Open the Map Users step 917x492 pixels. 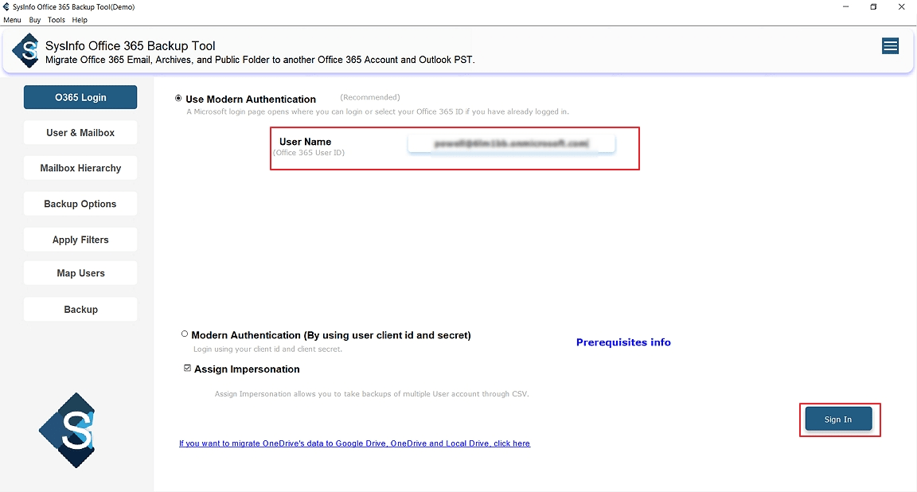point(80,273)
